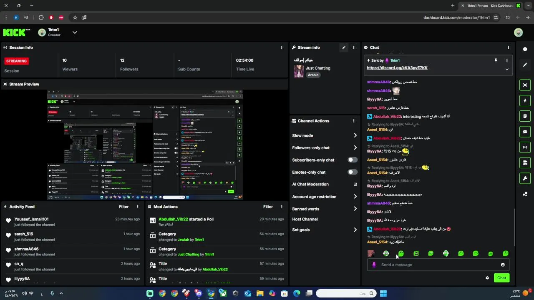This screenshot has height=300, width=534.
Task: Click the taskbar search box
Action: click(346, 293)
